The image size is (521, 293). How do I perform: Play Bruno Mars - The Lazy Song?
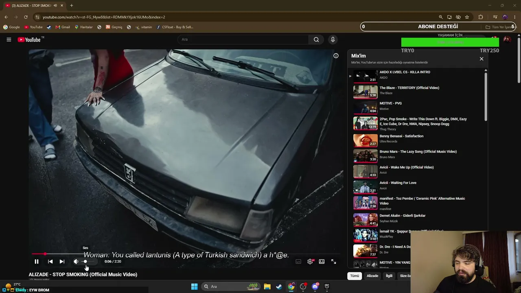click(x=365, y=155)
